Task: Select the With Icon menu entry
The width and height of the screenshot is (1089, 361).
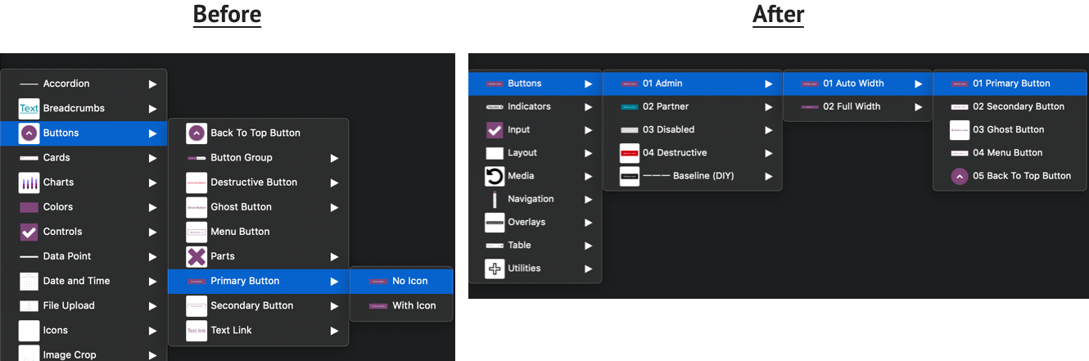Action: (x=413, y=305)
